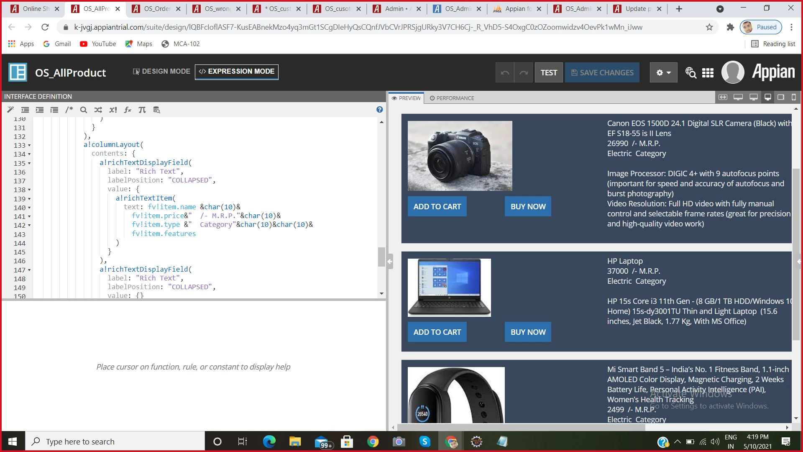
Task: Select the highlighted desktop preview icon
Action: point(768,97)
